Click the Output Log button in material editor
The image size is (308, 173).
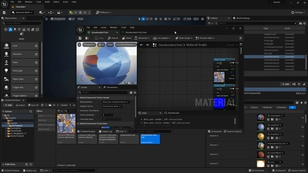[x=105, y=131]
